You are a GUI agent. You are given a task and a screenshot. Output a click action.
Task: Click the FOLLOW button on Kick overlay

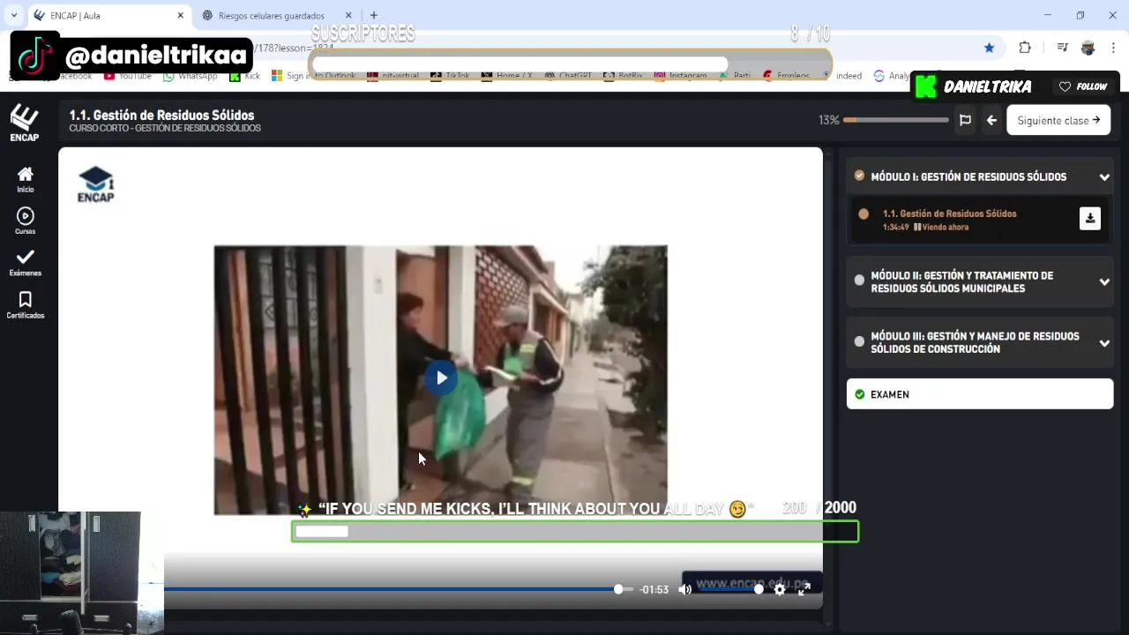(1084, 86)
